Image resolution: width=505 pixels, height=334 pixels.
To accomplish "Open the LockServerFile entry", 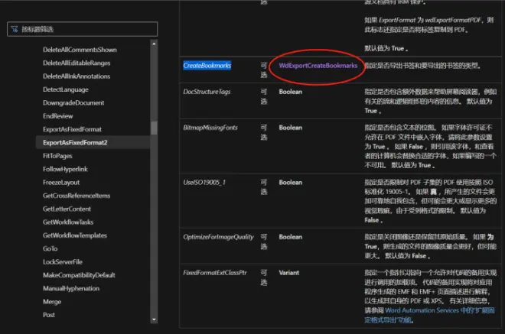I will pos(63,262).
